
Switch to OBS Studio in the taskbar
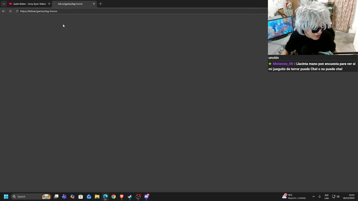[138, 197]
